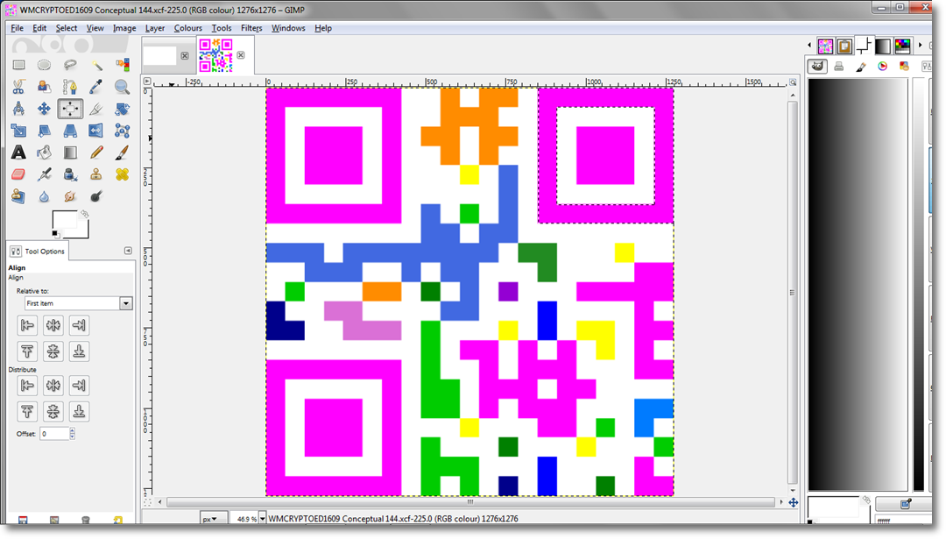The height and width of the screenshot is (539, 946).
Task: Select the Perspective tool
Action: 70,131
